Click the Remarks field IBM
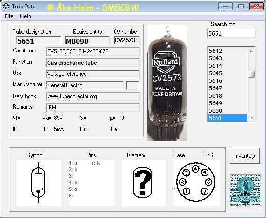The image size is (266, 218). pos(93,108)
